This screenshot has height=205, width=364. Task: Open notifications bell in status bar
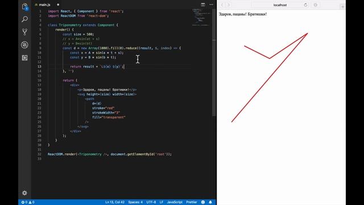pos(210,202)
